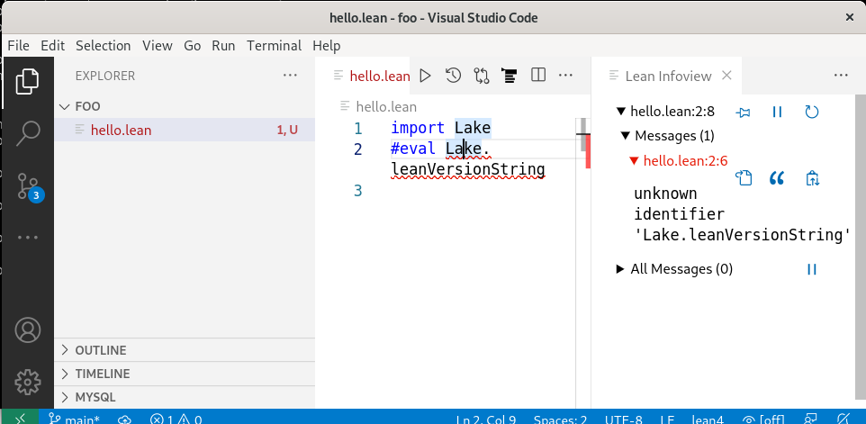The width and height of the screenshot is (866, 424).
Task: Switch to the hello.lean editor tab
Action: [372, 76]
